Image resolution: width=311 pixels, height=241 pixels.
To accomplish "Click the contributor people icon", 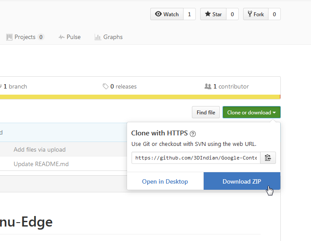I will tap(208, 86).
